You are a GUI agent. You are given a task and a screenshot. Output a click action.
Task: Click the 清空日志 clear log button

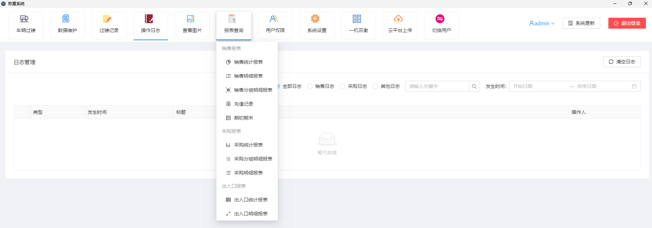[x=622, y=62]
